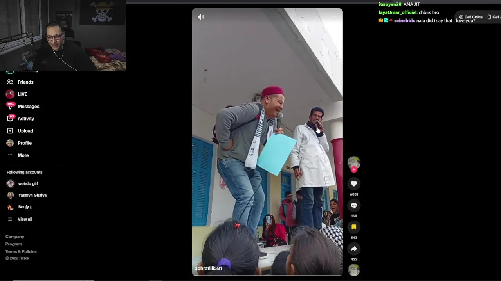Image resolution: width=501 pixels, height=281 pixels.
Task: Expand the Terms & Policies section
Action: point(21,251)
